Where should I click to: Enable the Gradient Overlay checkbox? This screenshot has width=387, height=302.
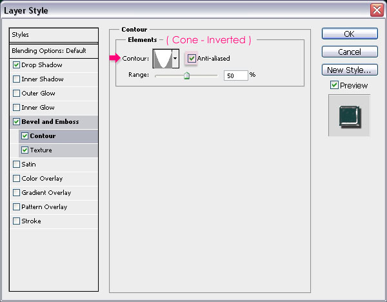click(16, 192)
